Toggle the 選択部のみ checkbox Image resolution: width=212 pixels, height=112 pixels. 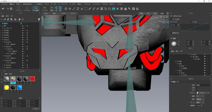tap(171, 33)
